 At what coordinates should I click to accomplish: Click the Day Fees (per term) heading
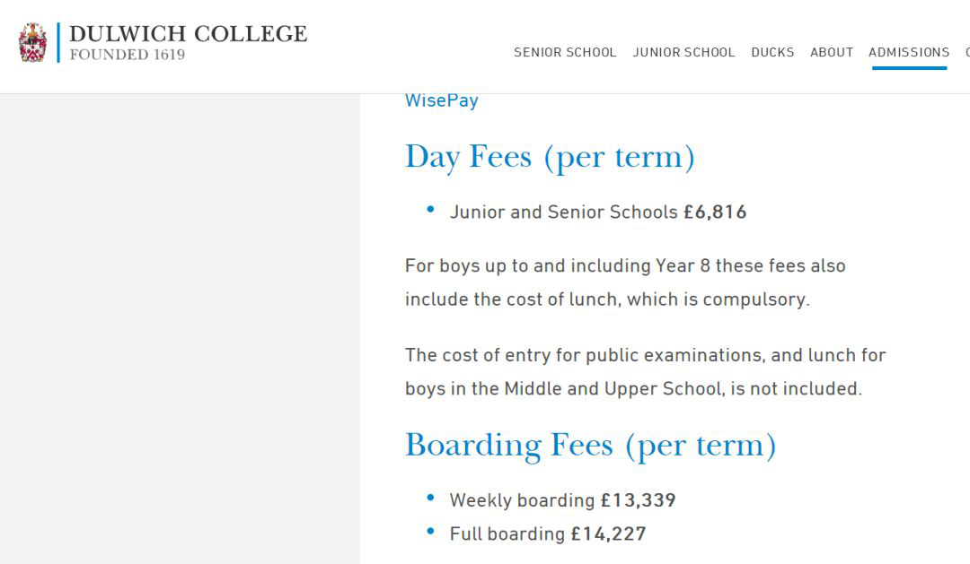[x=550, y=157]
